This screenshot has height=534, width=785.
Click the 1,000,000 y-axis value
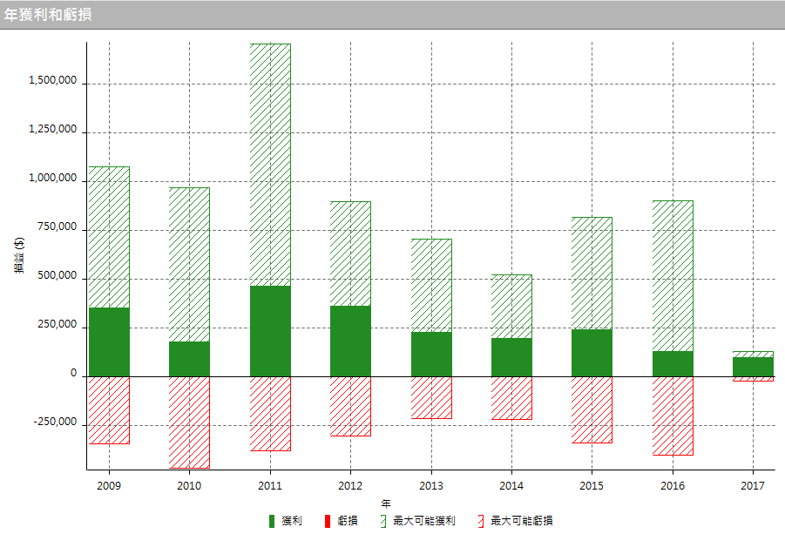click(x=52, y=179)
